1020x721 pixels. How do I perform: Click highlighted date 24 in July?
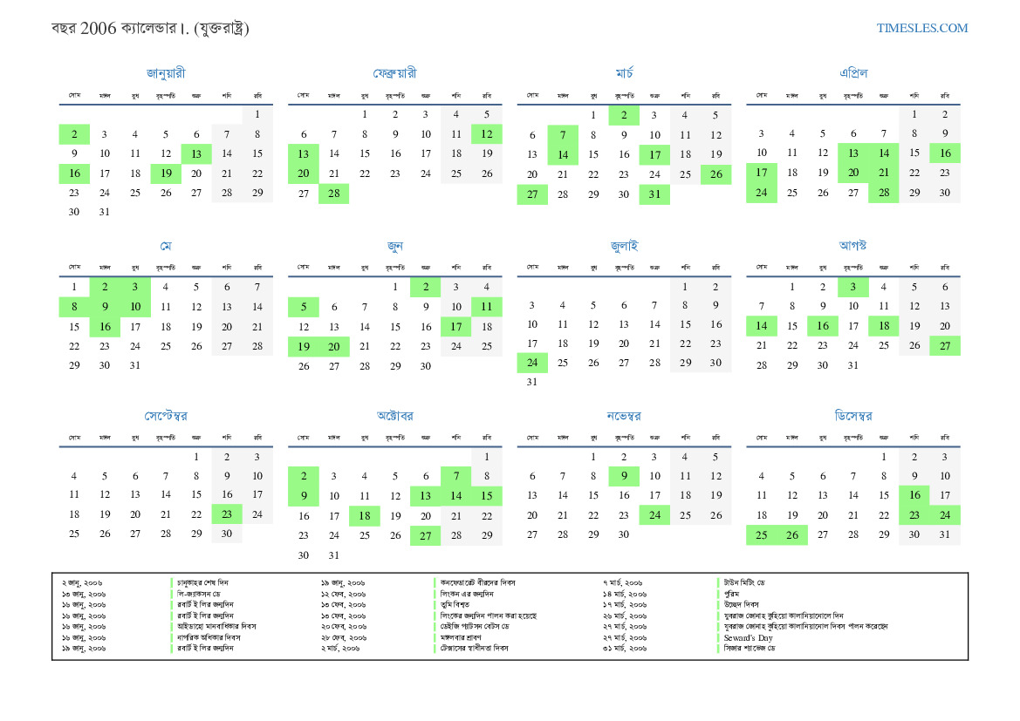[x=532, y=362]
